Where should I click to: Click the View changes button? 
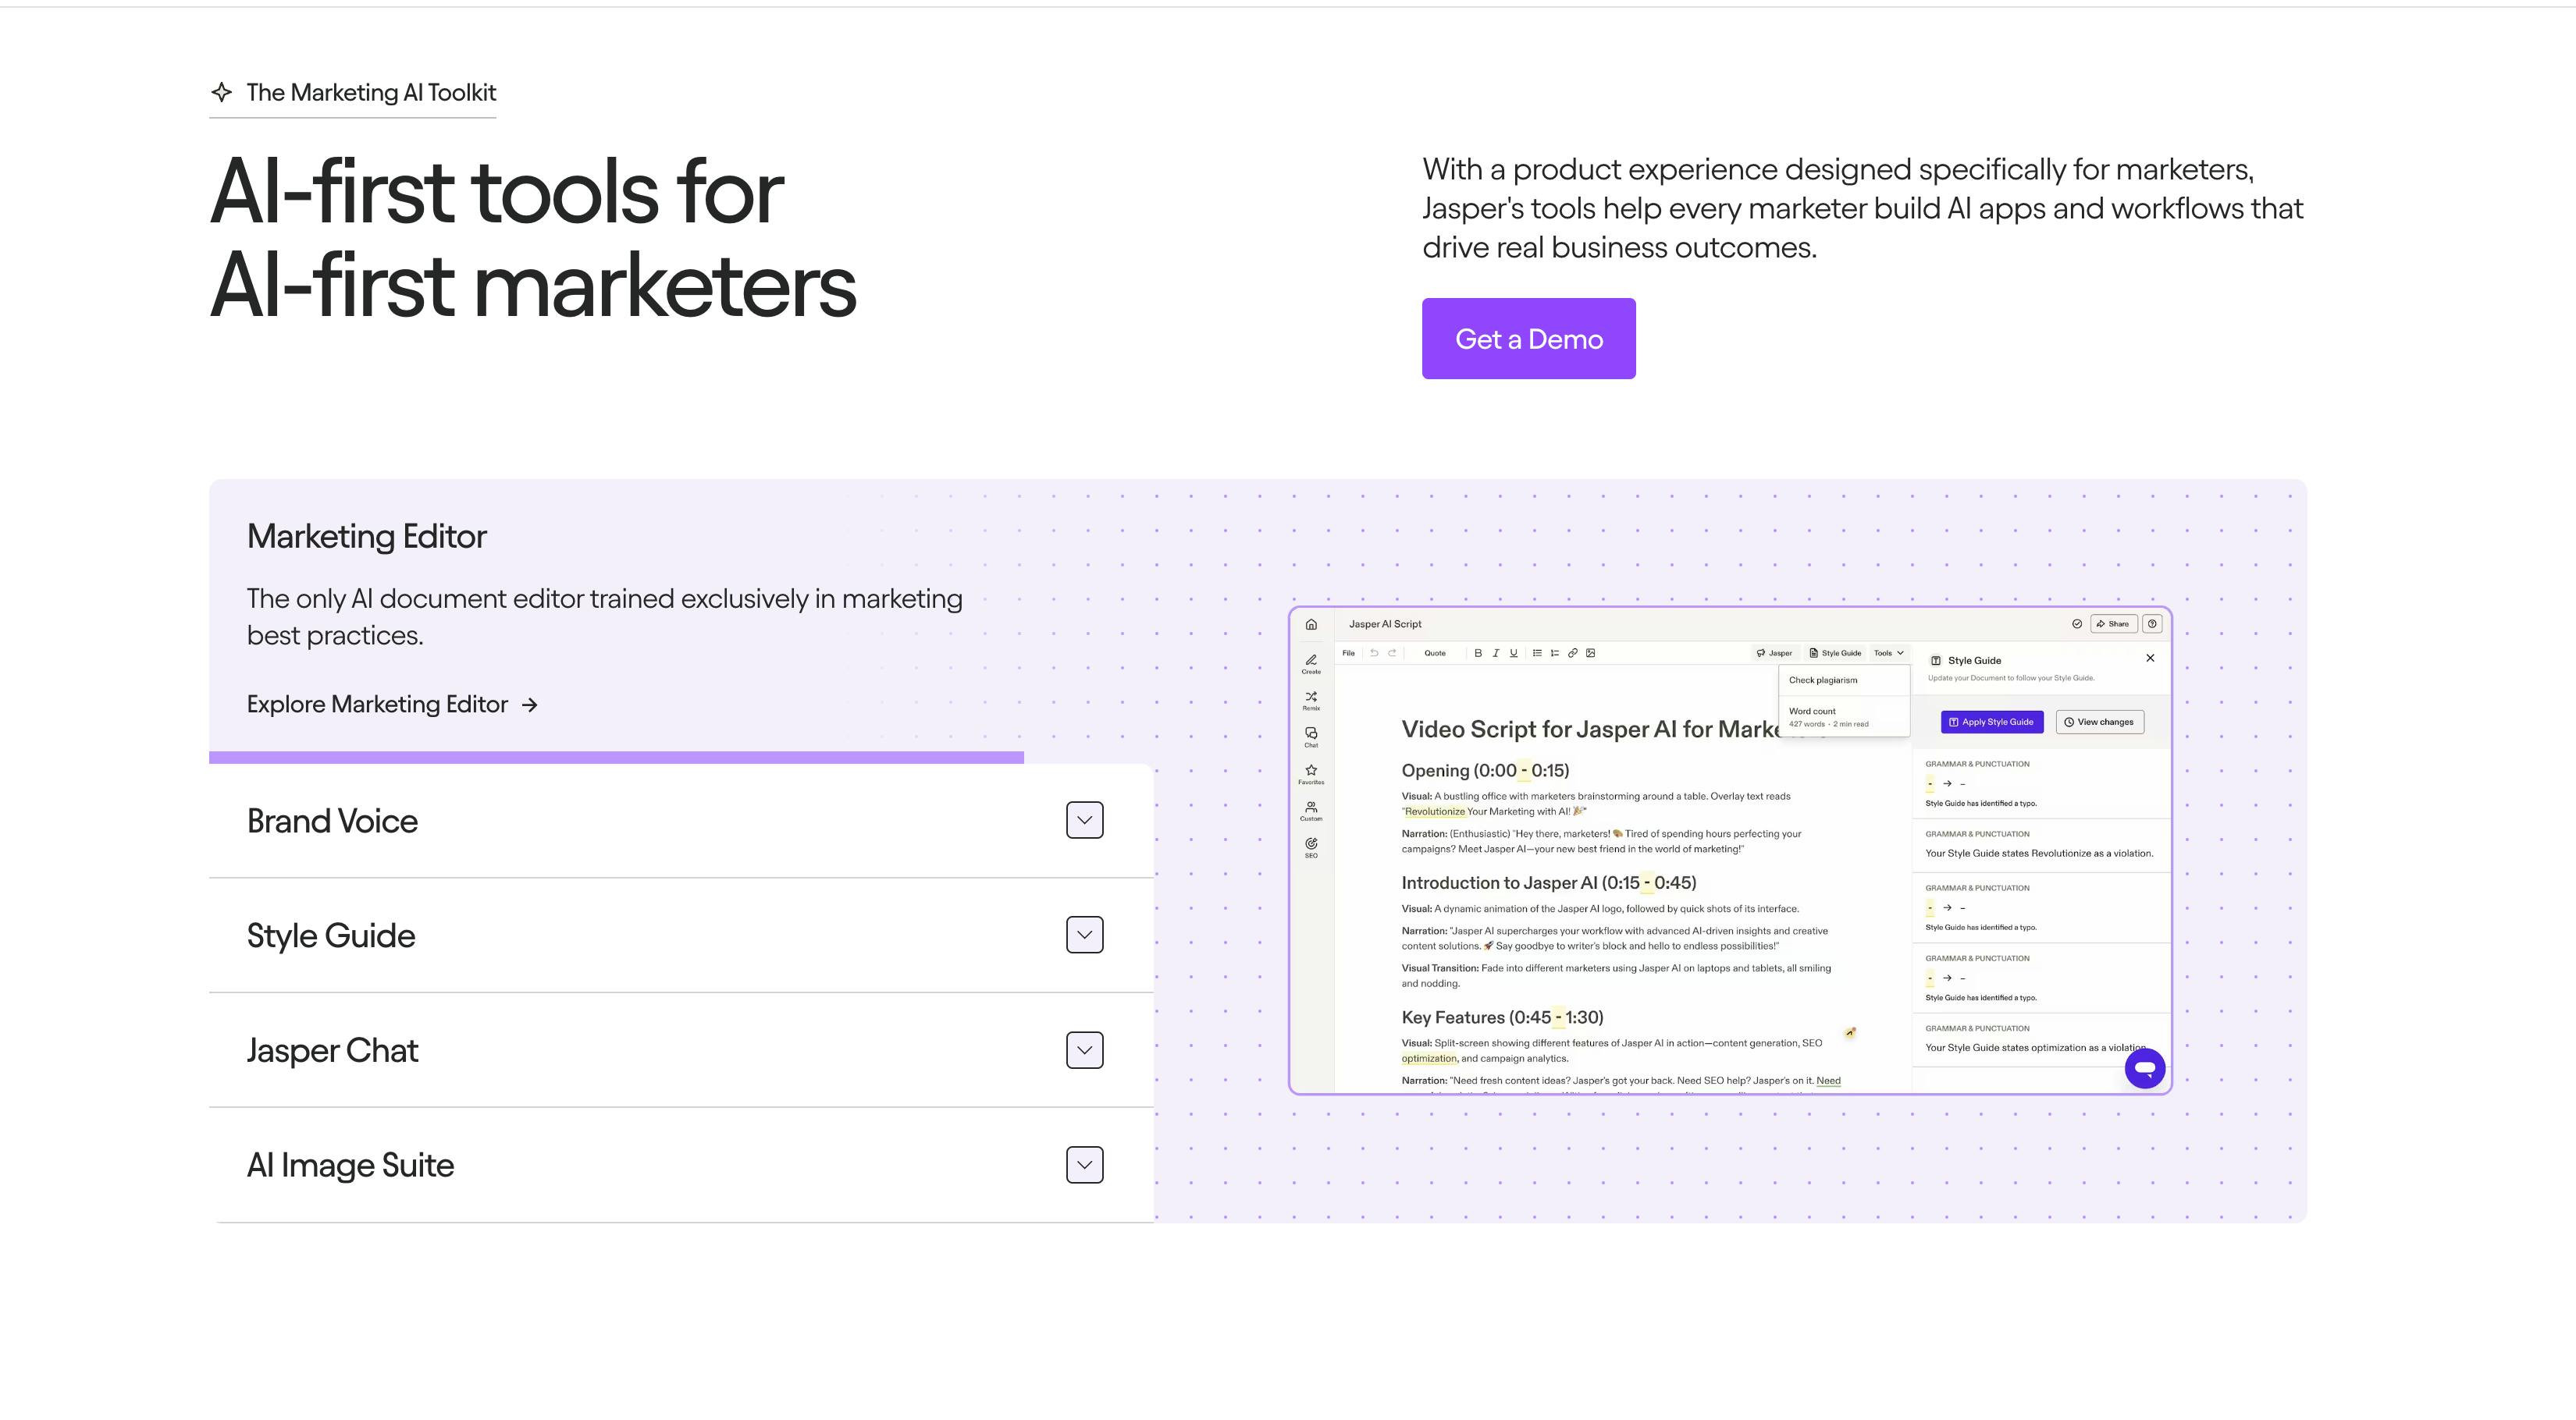[2099, 722]
